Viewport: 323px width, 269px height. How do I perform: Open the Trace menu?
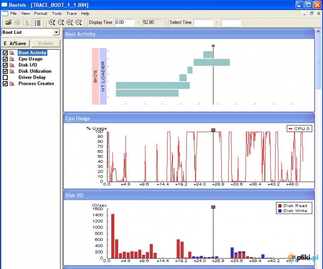coord(71,14)
